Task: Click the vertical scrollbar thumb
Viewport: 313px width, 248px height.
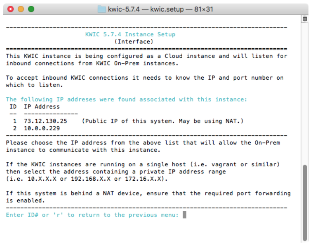Action: (305, 203)
